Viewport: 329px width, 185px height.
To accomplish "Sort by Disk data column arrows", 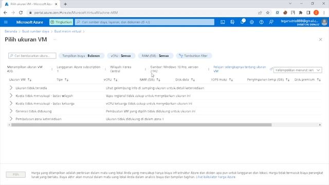I will click(x=193, y=80).
